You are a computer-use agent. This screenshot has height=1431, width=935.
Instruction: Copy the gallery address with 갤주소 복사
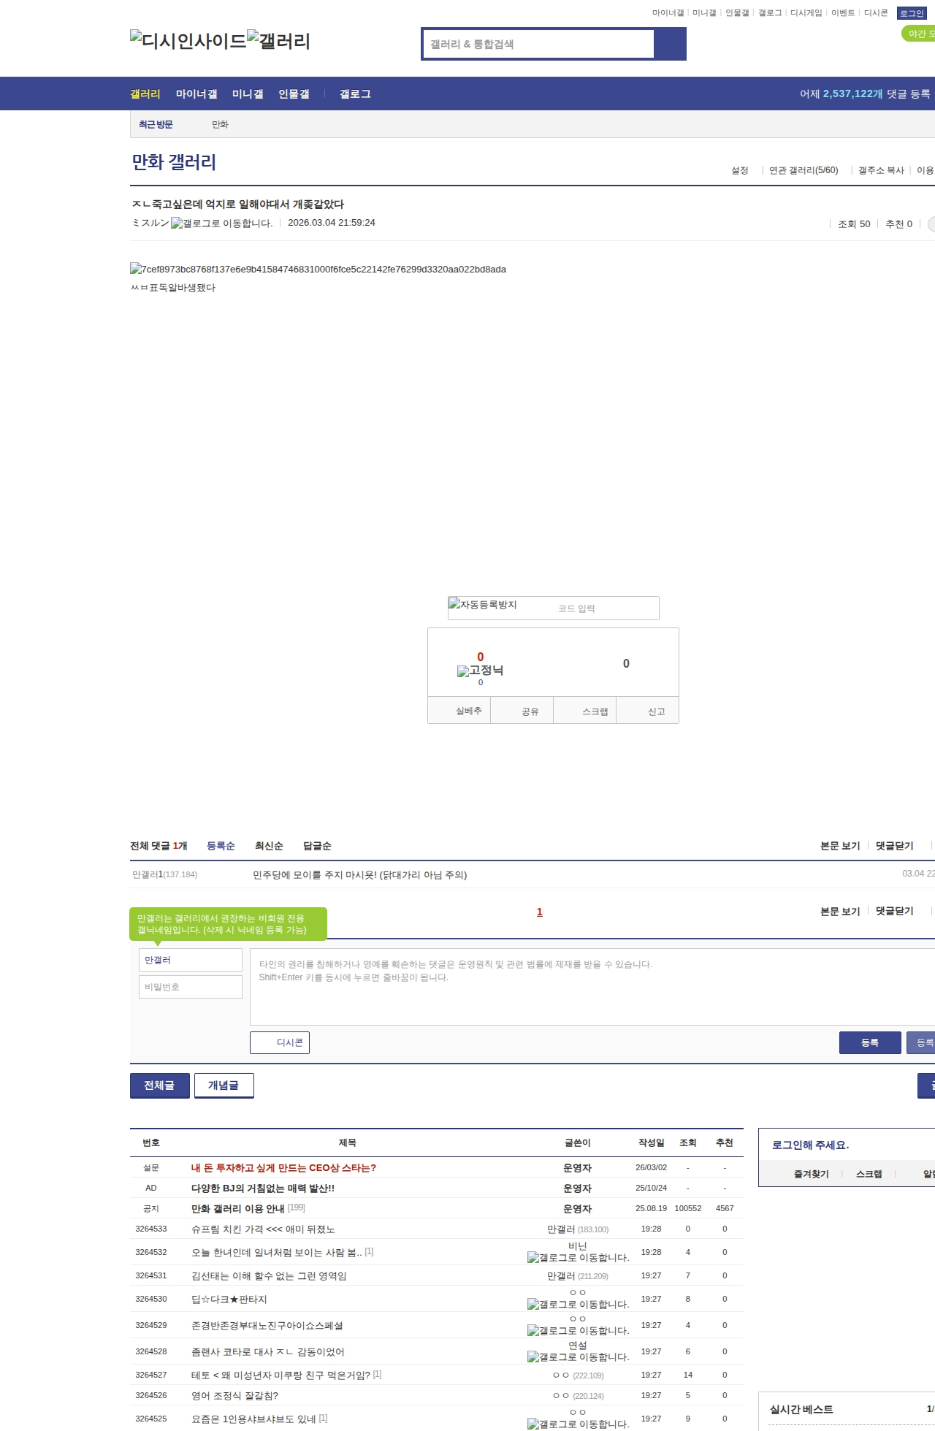881,170
